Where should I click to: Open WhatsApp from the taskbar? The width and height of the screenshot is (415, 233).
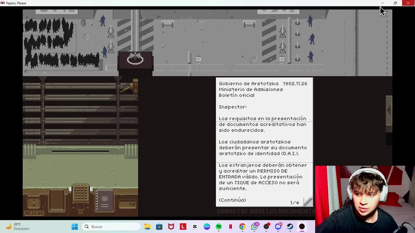[255, 227]
